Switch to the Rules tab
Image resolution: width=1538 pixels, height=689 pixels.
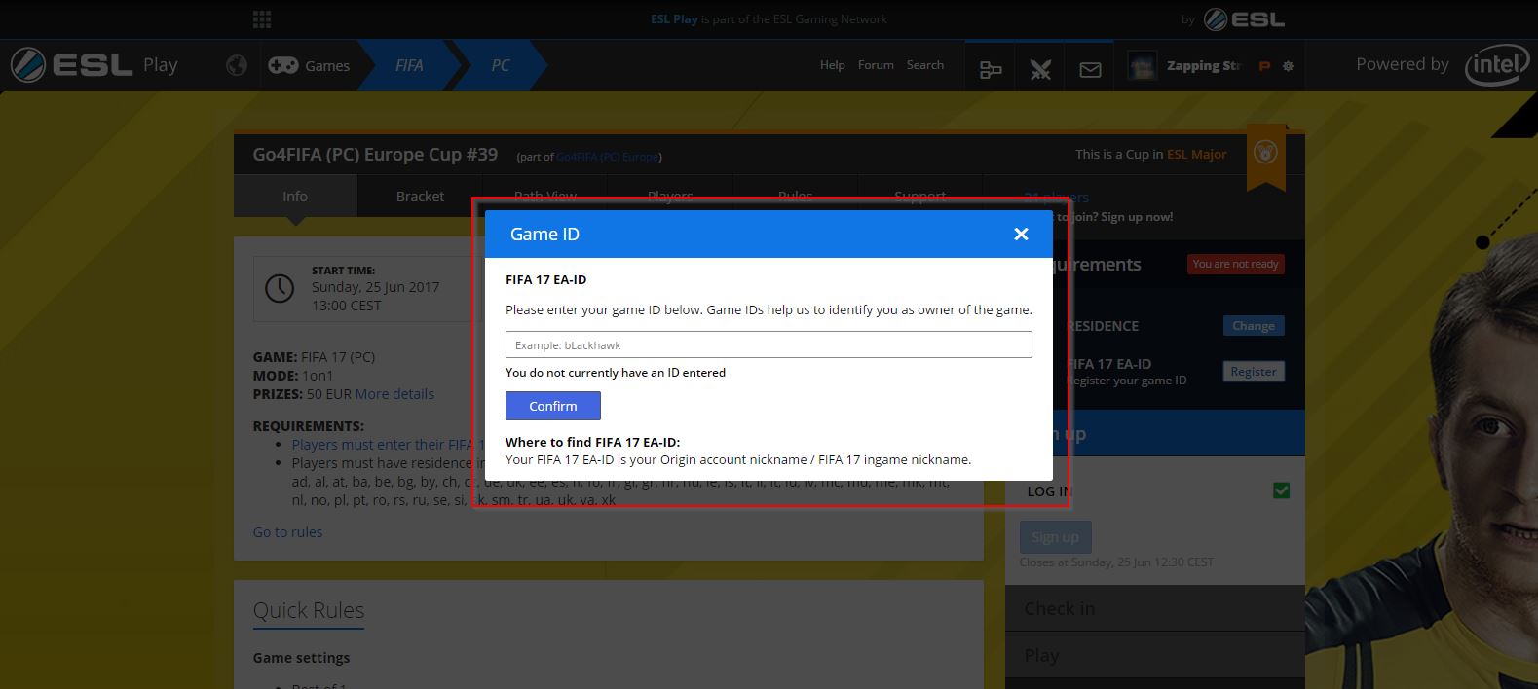795,196
